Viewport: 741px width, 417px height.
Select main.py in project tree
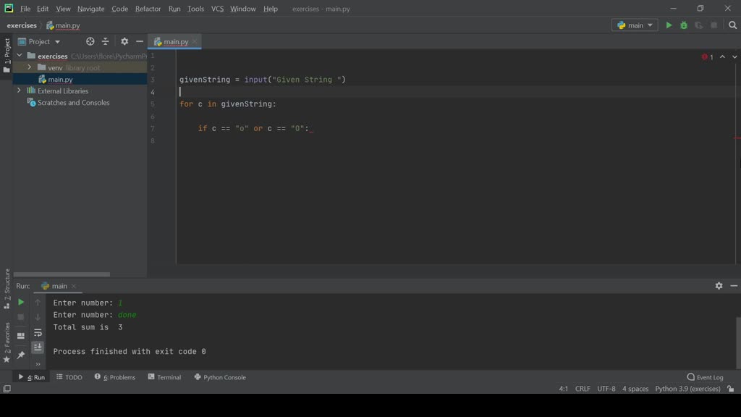coord(60,80)
